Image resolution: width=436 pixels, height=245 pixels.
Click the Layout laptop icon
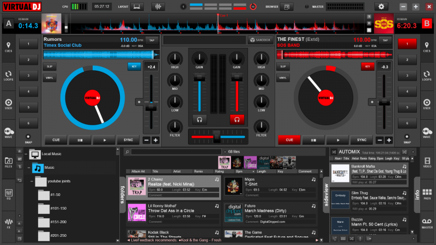[x=137, y=7]
